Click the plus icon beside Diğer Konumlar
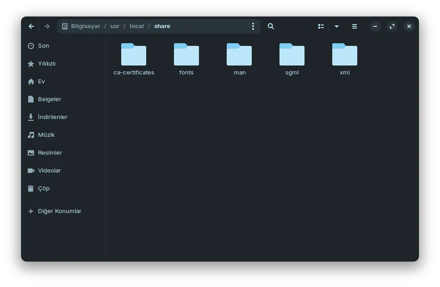This screenshot has height=287, width=440. [x=31, y=211]
